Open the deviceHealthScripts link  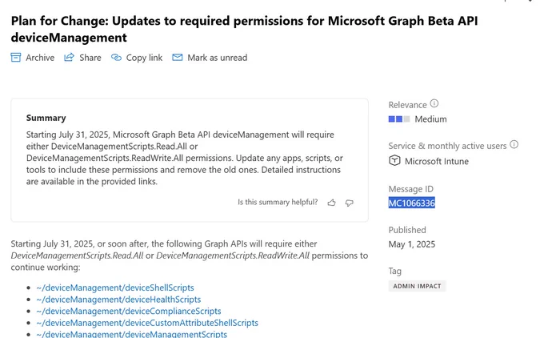(118, 300)
